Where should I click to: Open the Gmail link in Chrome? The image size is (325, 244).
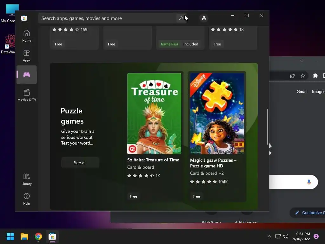302,91
